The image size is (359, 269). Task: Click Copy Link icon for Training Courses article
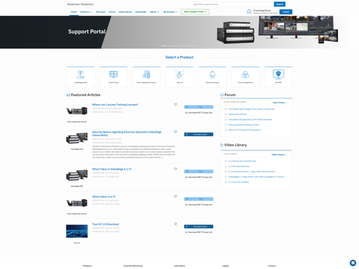point(203,113)
